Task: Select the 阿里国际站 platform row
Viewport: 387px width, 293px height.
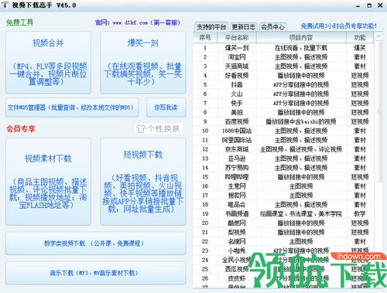Action: click(x=283, y=140)
